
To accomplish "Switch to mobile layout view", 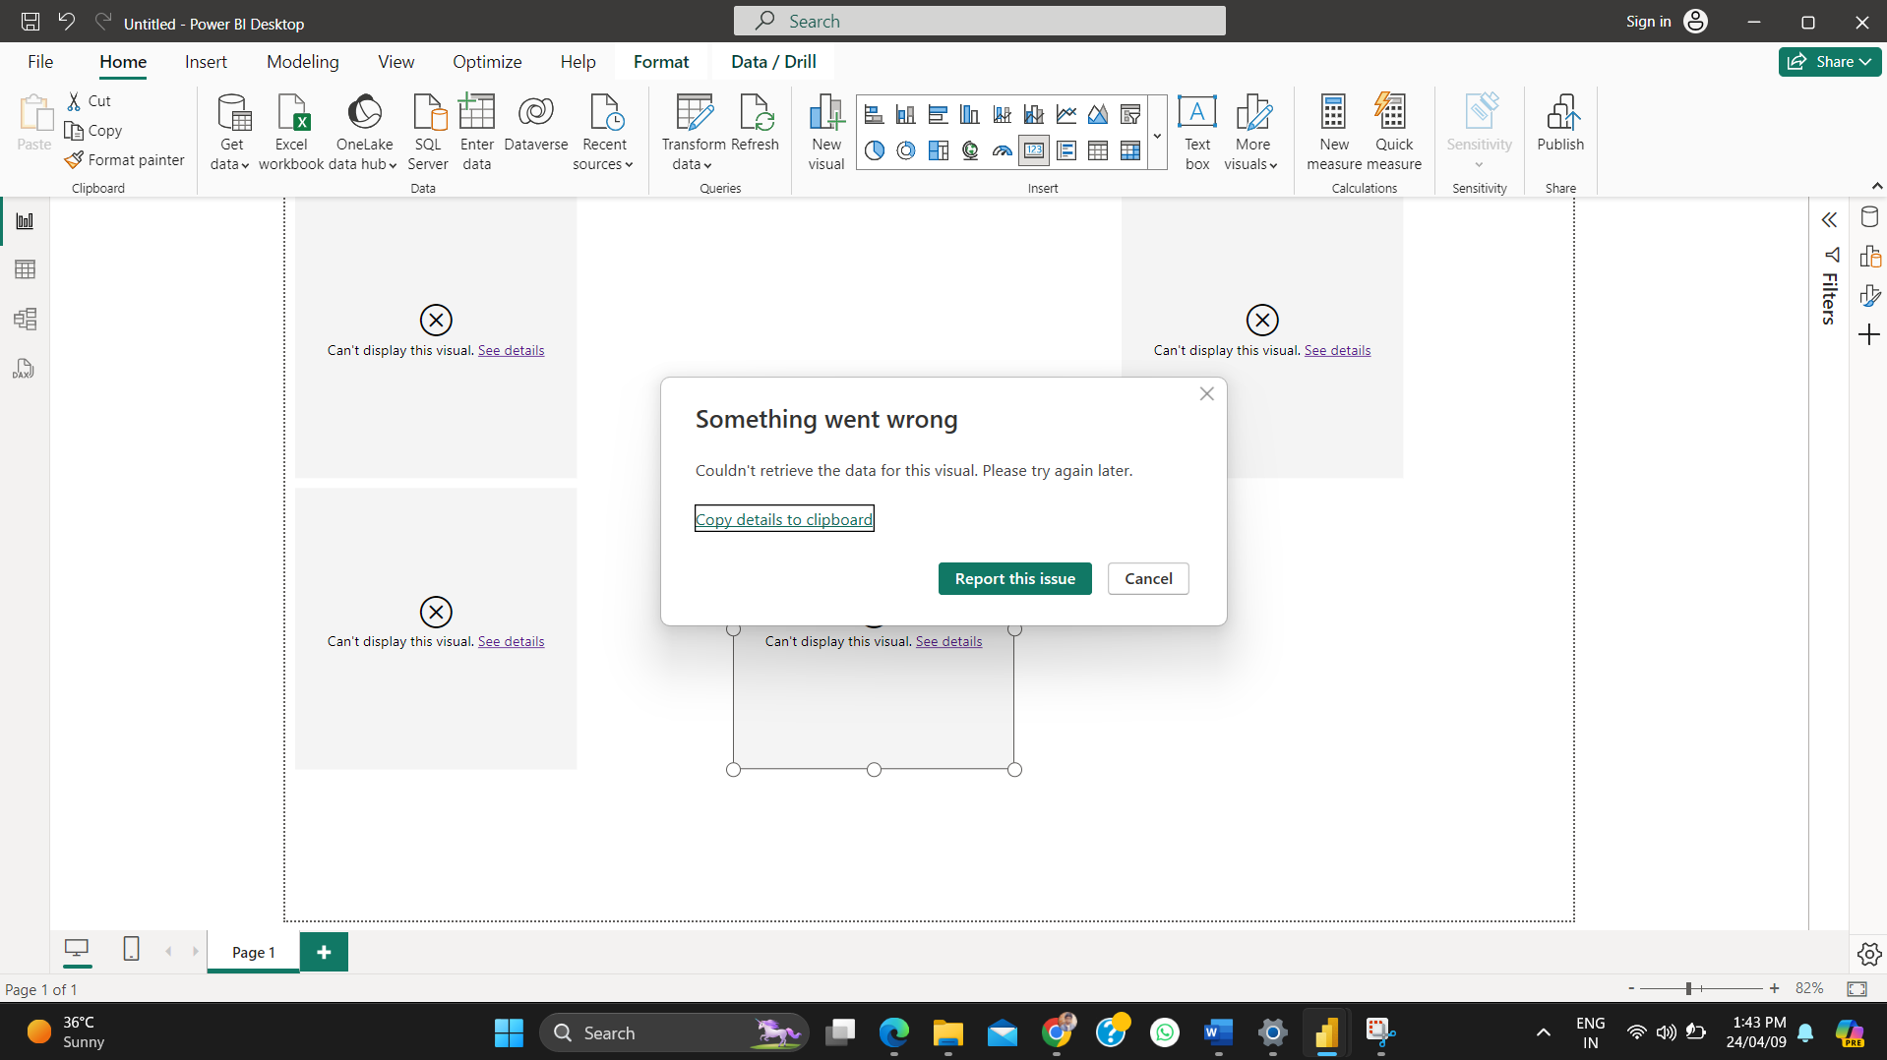I will [131, 949].
